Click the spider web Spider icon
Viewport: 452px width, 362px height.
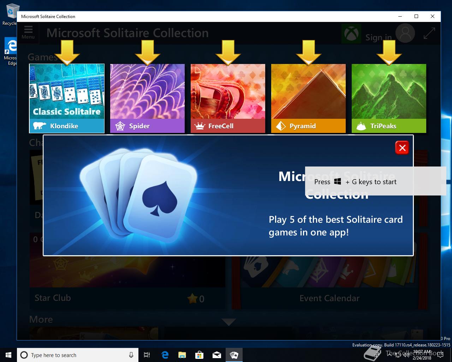[120, 126]
